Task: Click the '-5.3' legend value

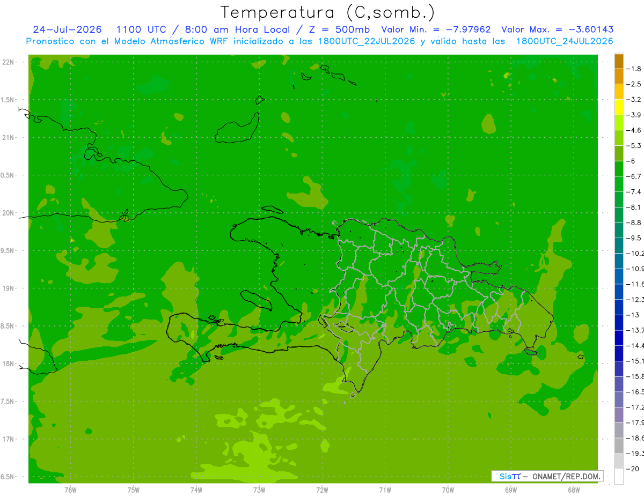Action: pyautogui.click(x=634, y=146)
